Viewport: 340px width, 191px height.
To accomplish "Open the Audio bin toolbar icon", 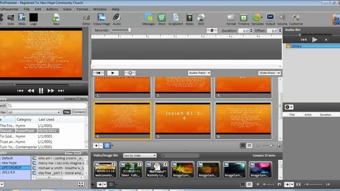I will pyautogui.click(x=117, y=19).
